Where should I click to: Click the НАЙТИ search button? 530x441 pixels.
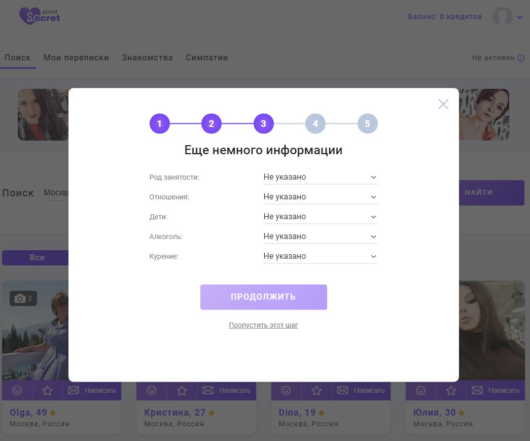pyautogui.click(x=492, y=192)
